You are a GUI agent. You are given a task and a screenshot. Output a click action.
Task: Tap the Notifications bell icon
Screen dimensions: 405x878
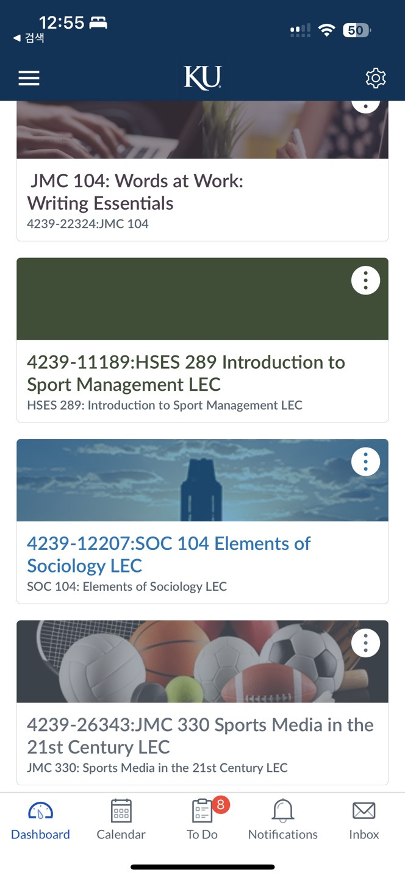(282, 811)
